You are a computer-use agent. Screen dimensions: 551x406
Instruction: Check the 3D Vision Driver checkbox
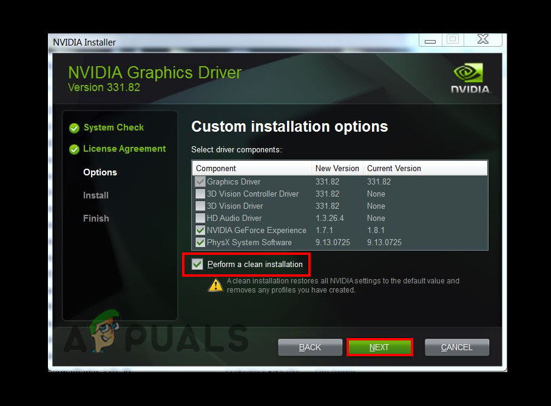pos(200,206)
